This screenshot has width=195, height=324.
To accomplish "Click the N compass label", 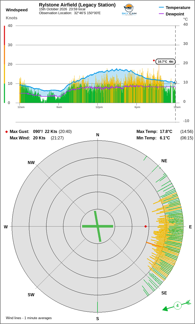I will pyautogui.click(x=98, y=135).
